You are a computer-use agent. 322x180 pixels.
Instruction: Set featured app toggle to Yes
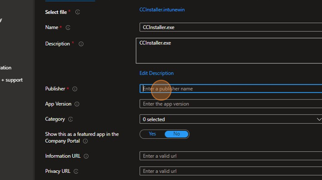[x=152, y=134]
